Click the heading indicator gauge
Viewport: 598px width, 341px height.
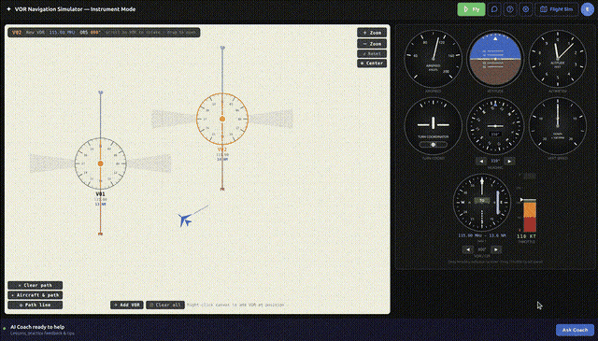(x=495, y=126)
